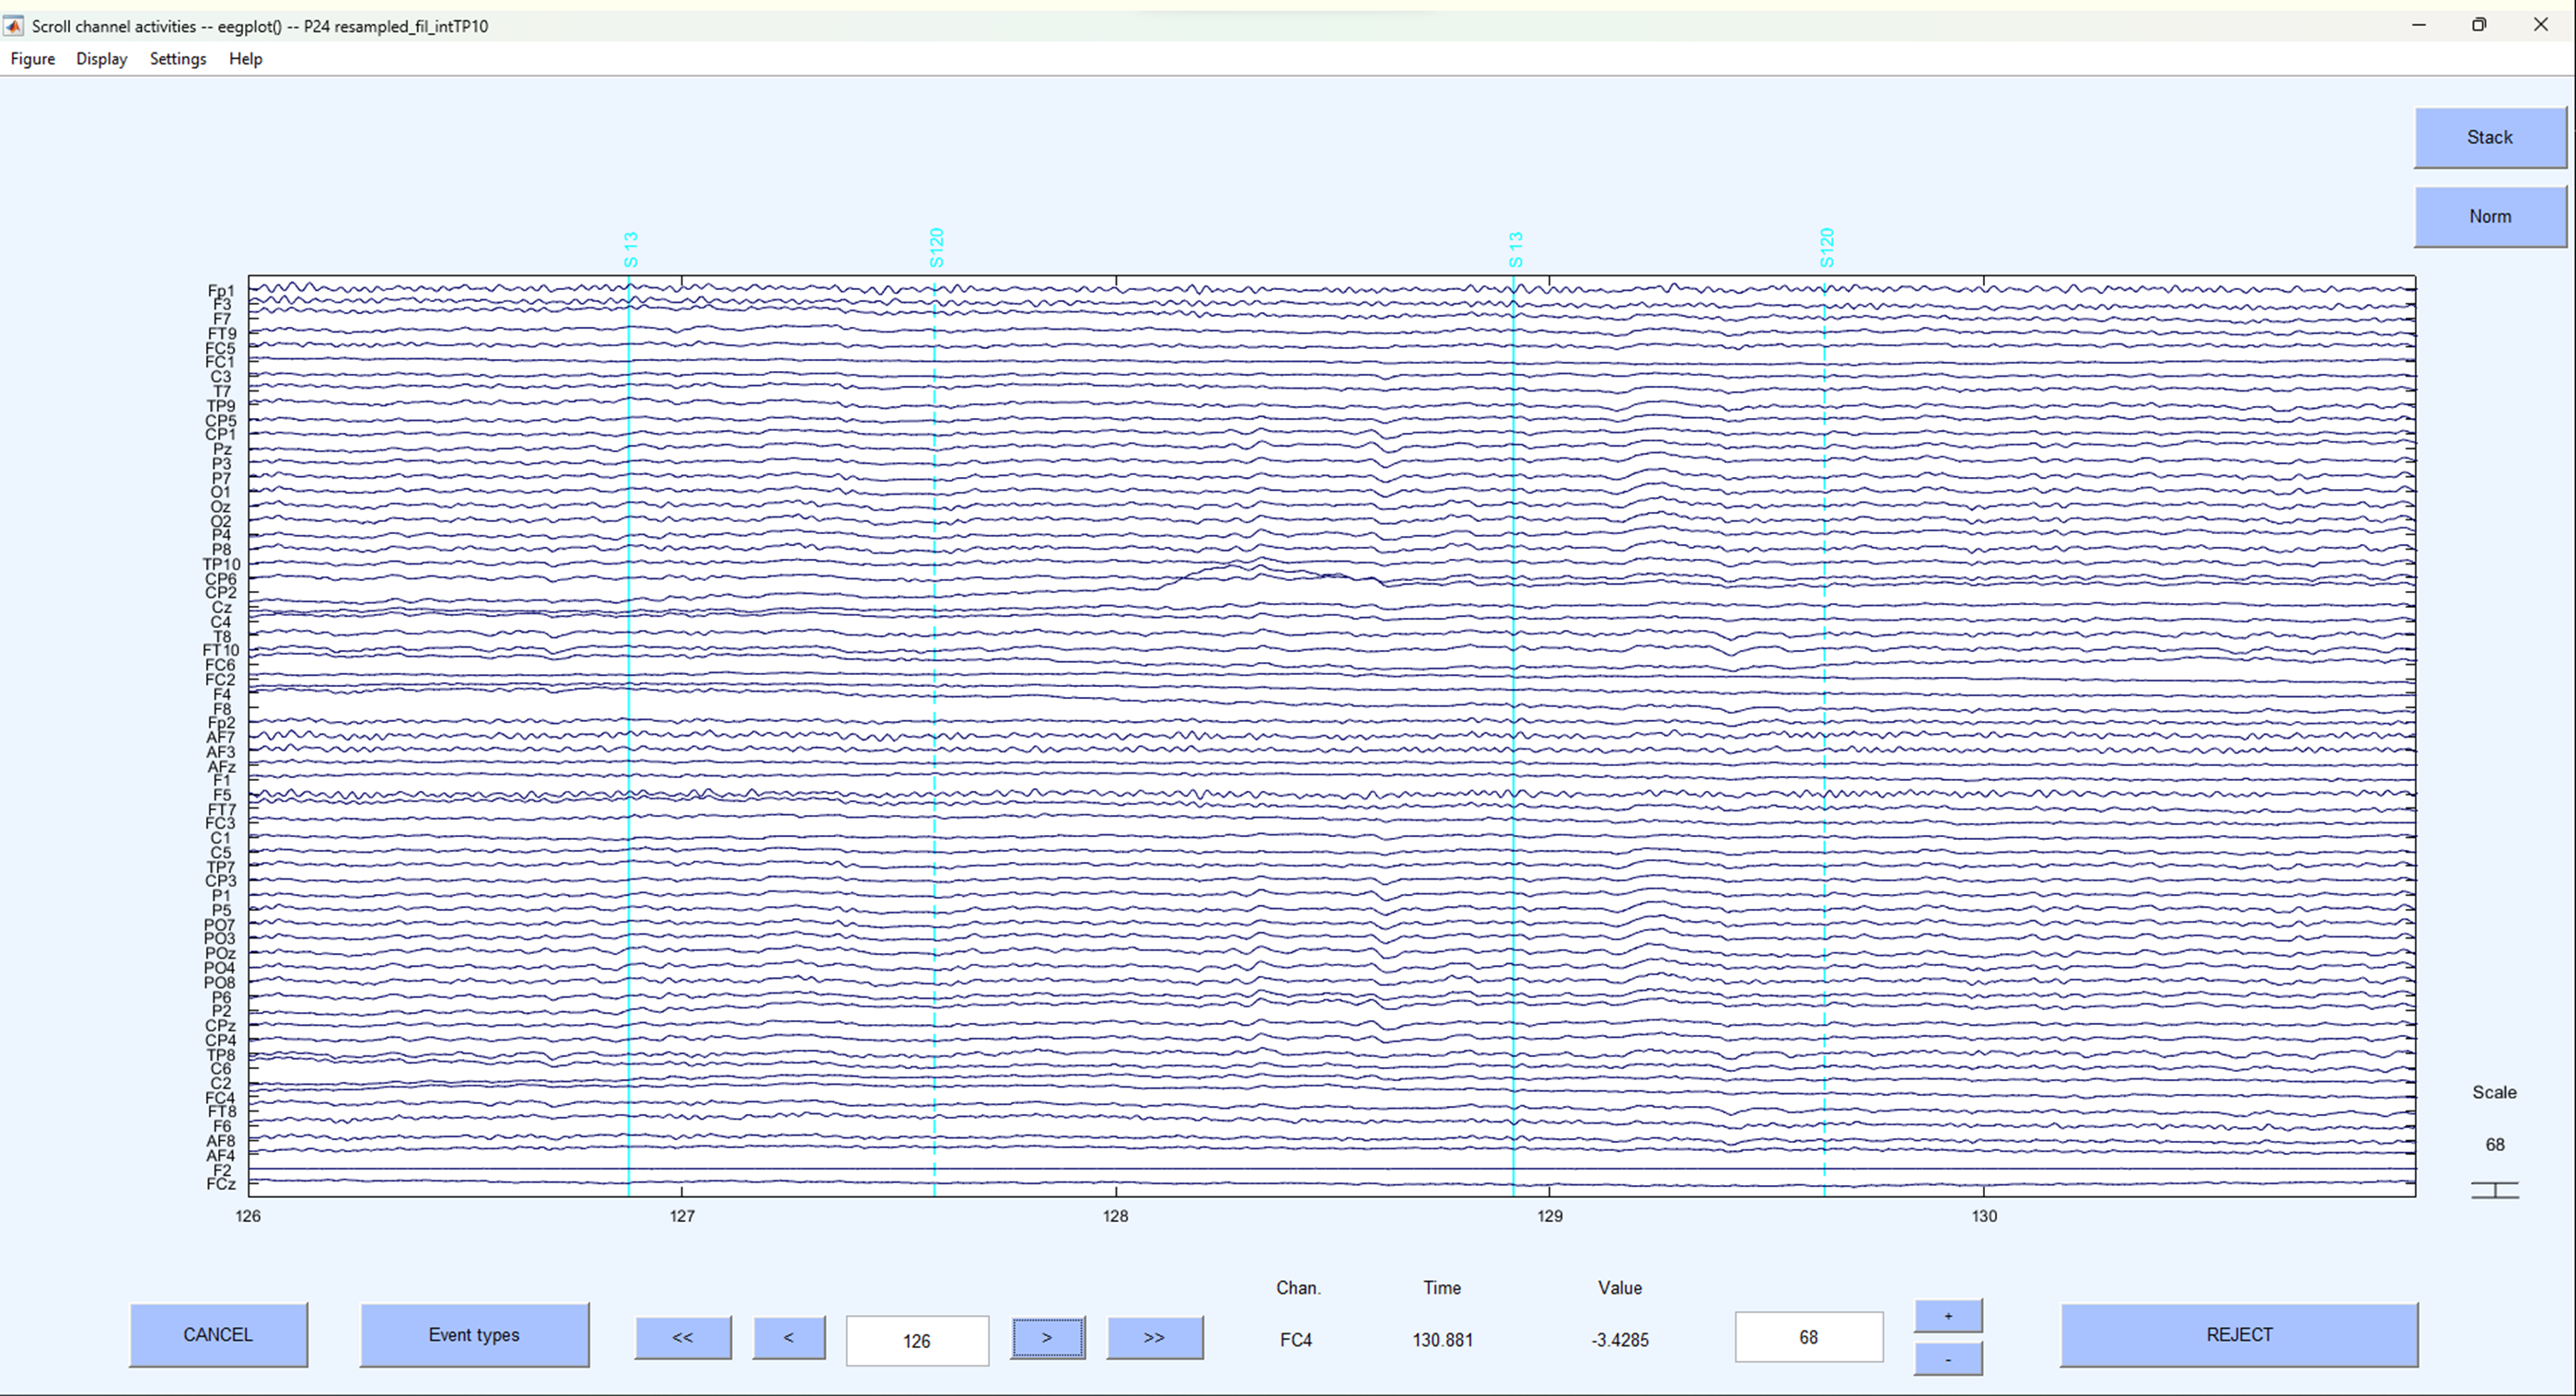Open the Settings menu

(176, 58)
